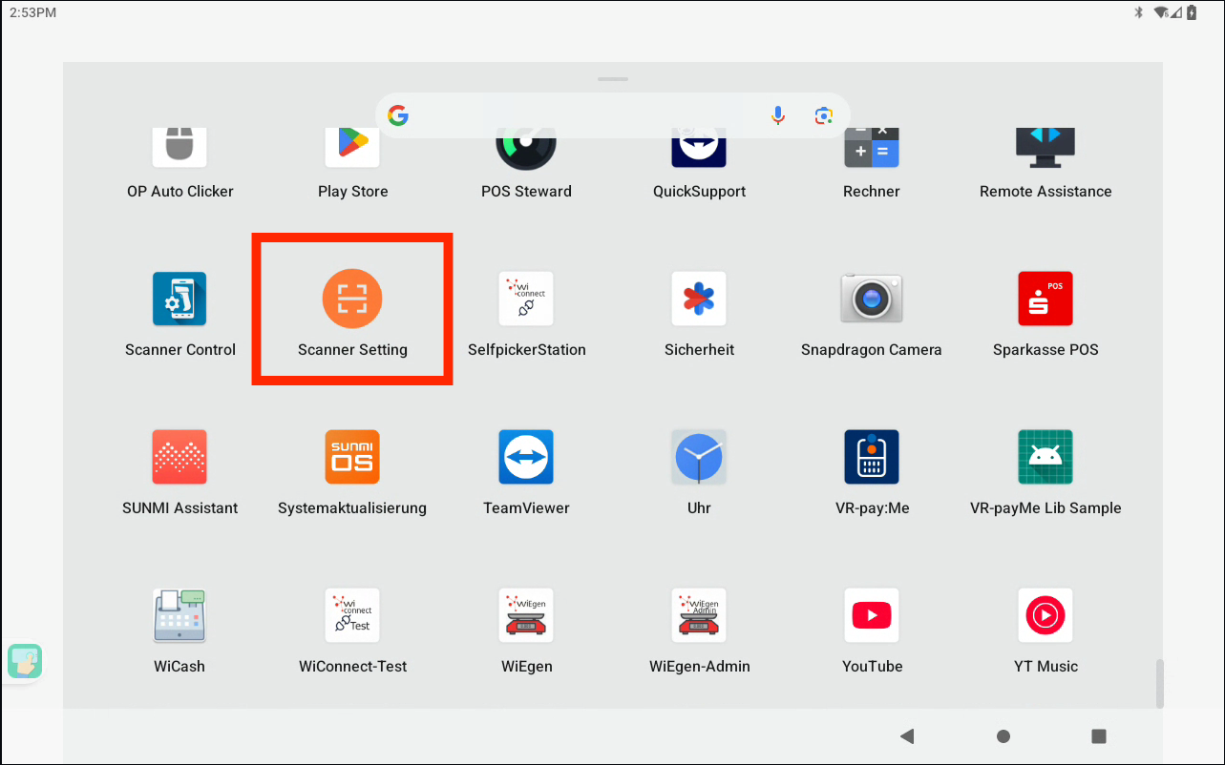This screenshot has height=765, width=1225.
Task: Launch the VR-payMe Lib Sample app
Action: (1045, 457)
